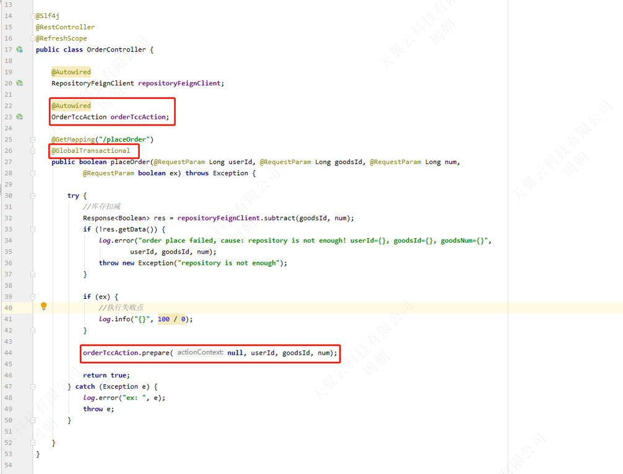Click the Spring bean gutter icon beside class OrderController

click(x=19, y=50)
